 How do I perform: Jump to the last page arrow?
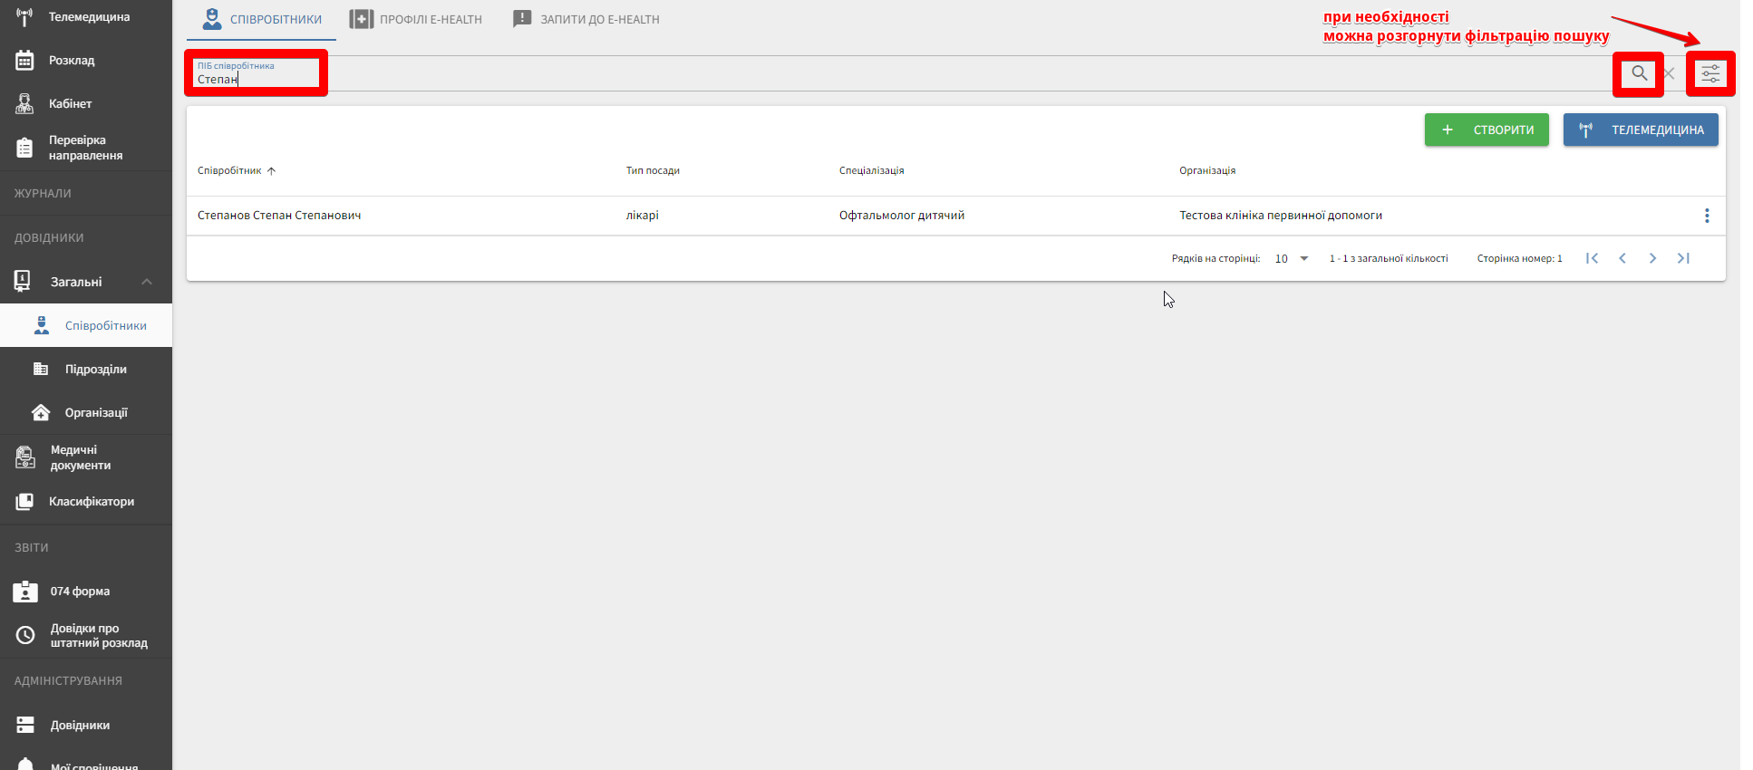[1683, 258]
